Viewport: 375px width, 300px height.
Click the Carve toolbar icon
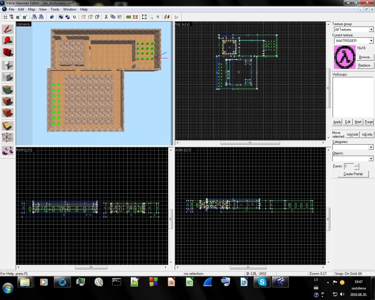pyautogui.click(x=52, y=17)
